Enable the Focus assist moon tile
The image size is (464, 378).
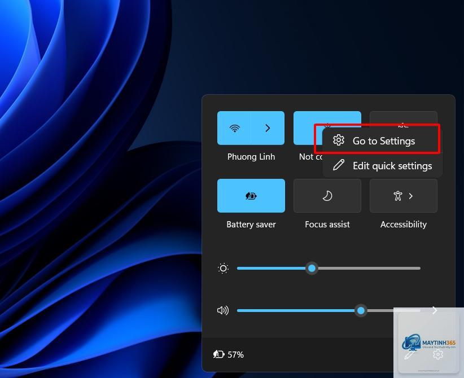(x=327, y=196)
